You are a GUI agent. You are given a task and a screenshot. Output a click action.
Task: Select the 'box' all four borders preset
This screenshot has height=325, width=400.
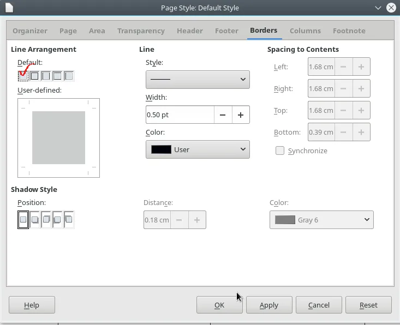click(35, 76)
